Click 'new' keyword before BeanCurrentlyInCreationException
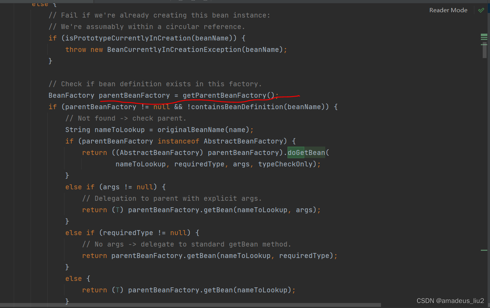 (x=97, y=50)
